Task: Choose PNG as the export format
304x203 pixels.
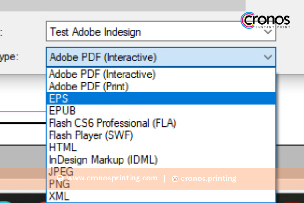Action: coord(161,184)
